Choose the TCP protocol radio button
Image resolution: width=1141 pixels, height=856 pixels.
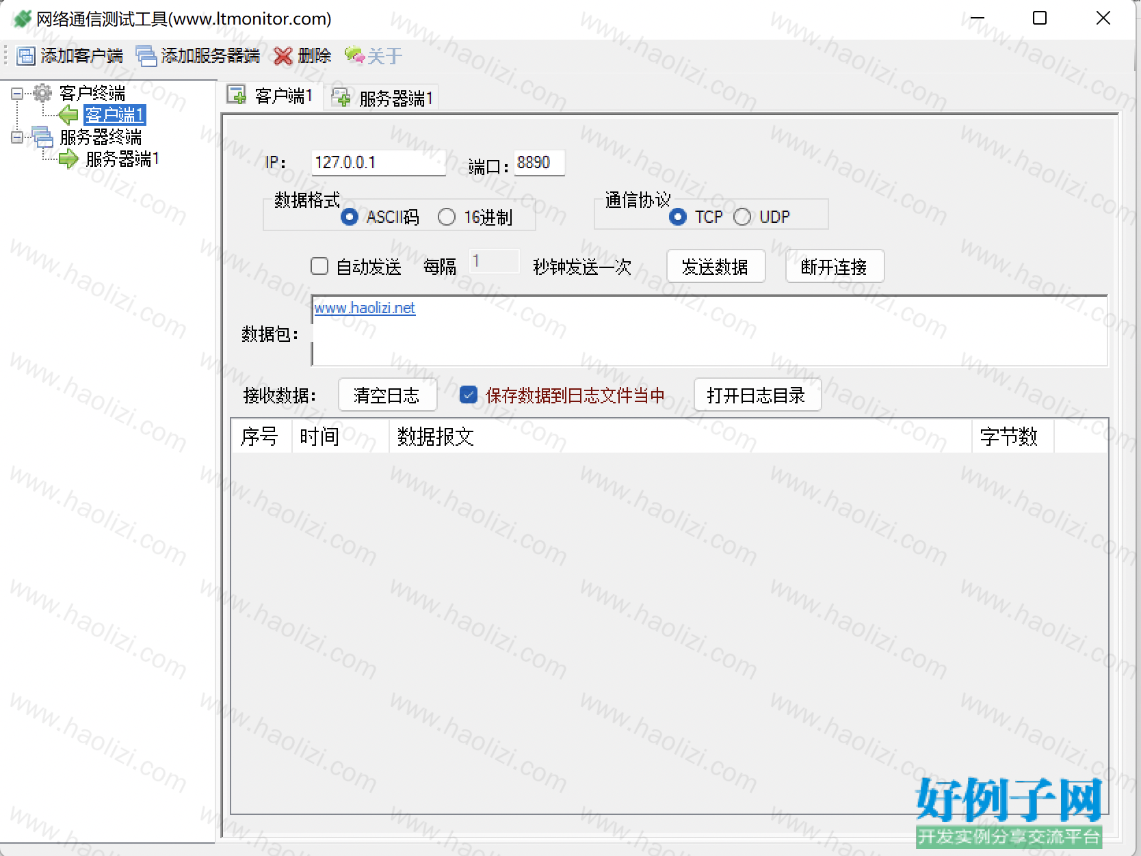coord(678,217)
